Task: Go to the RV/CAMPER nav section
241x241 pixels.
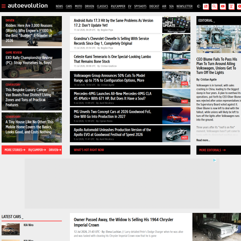Action: click(118, 6)
